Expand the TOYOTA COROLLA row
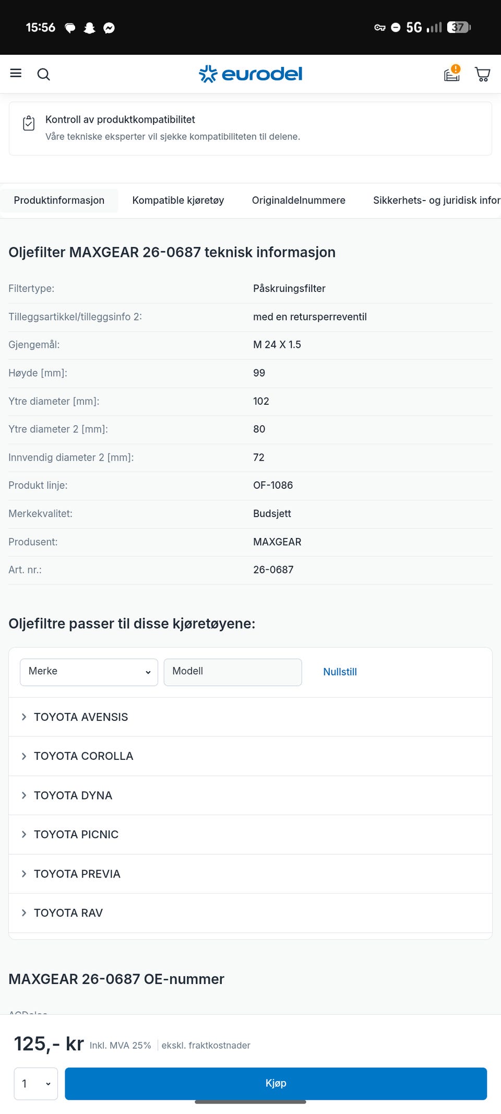Viewport: 501px width, 1114px height. tap(250, 756)
